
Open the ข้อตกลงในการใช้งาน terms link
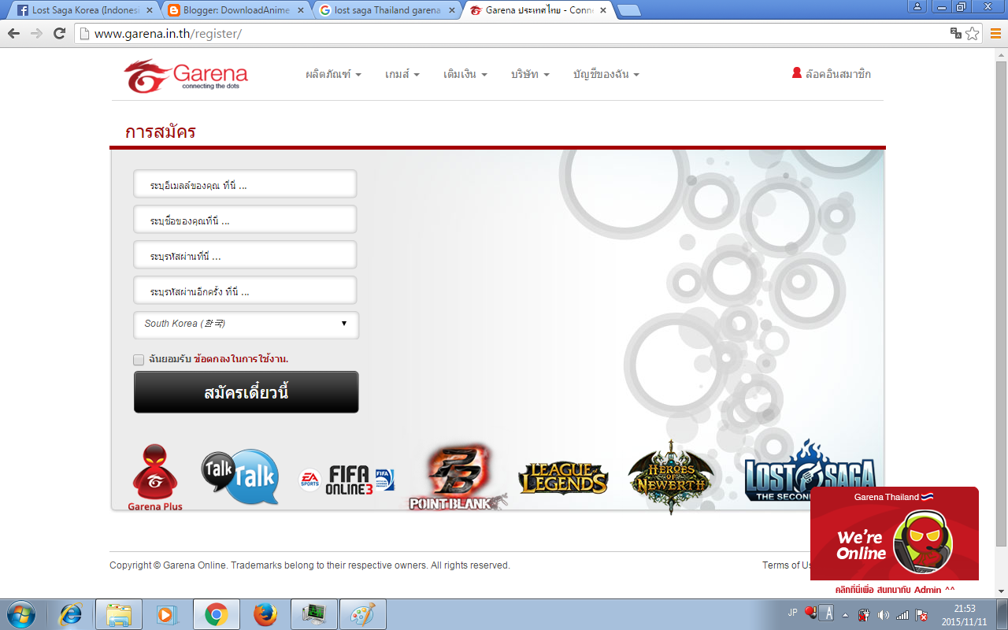tap(241, 359)
